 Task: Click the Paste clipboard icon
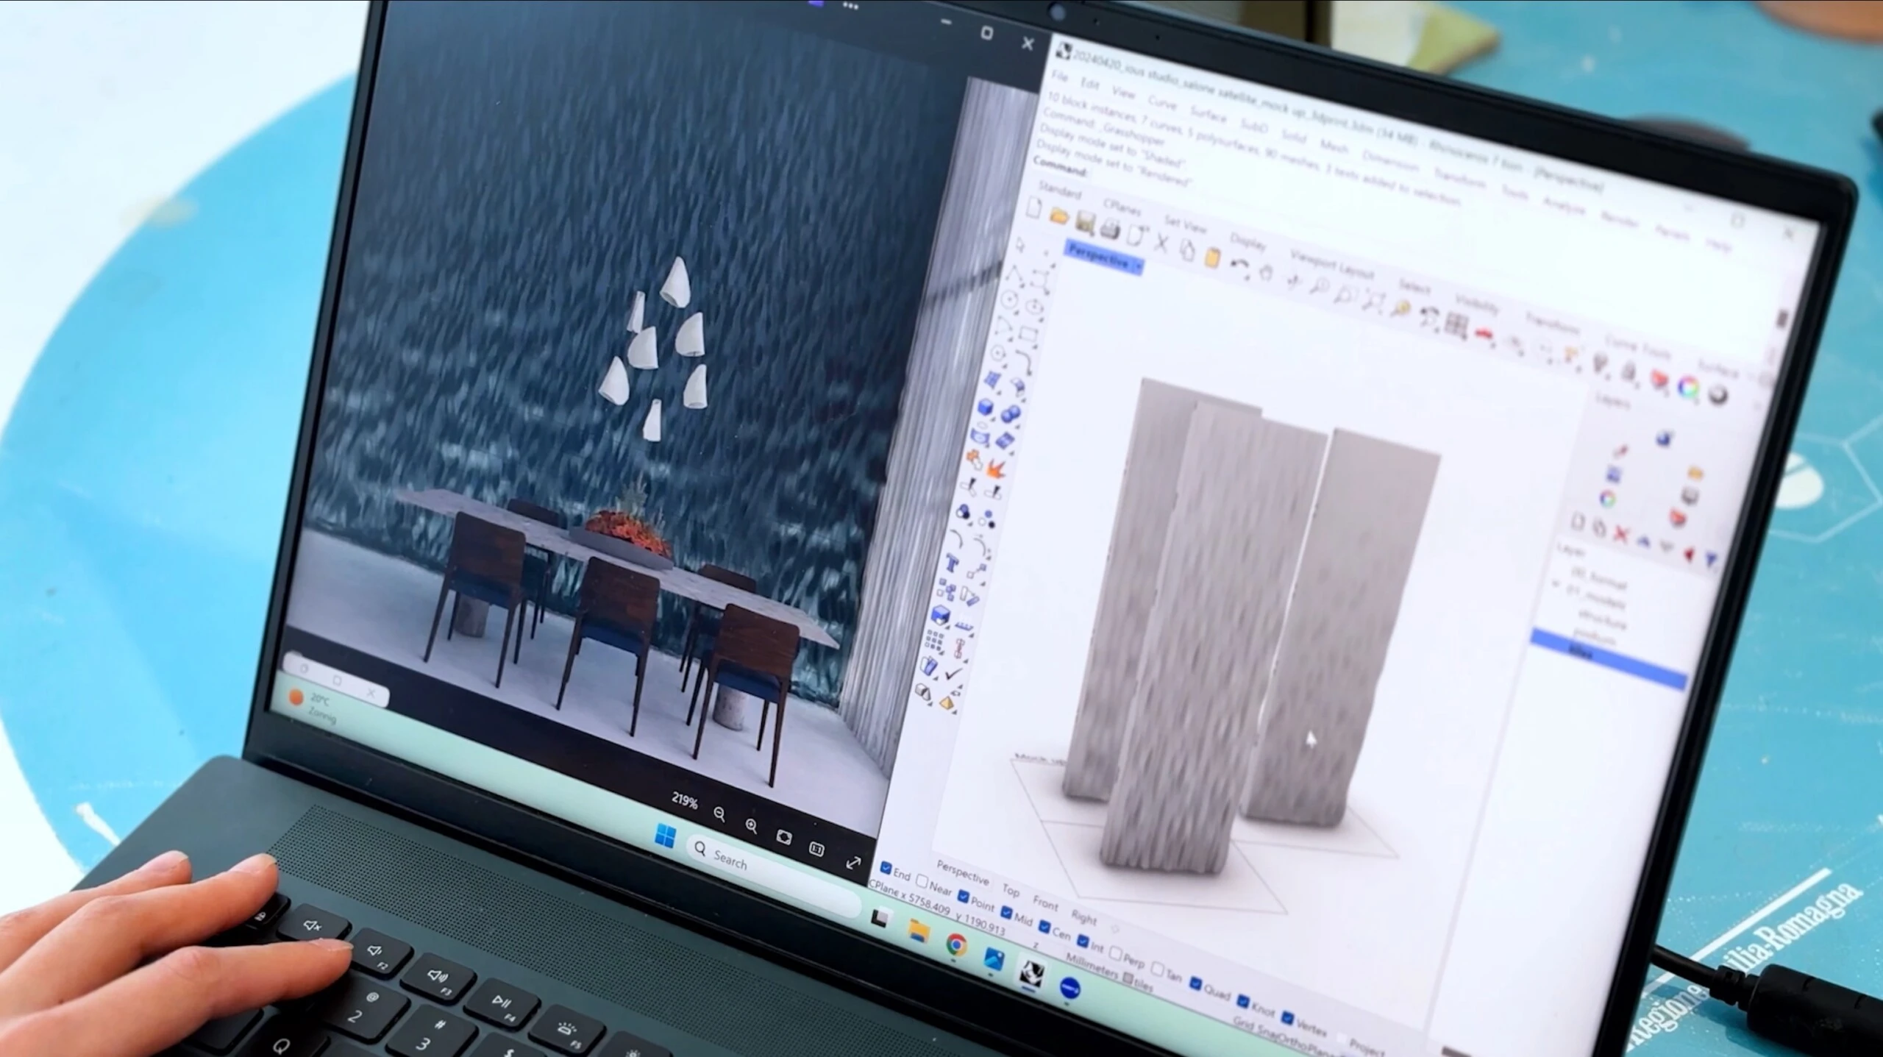[1213, 257]
